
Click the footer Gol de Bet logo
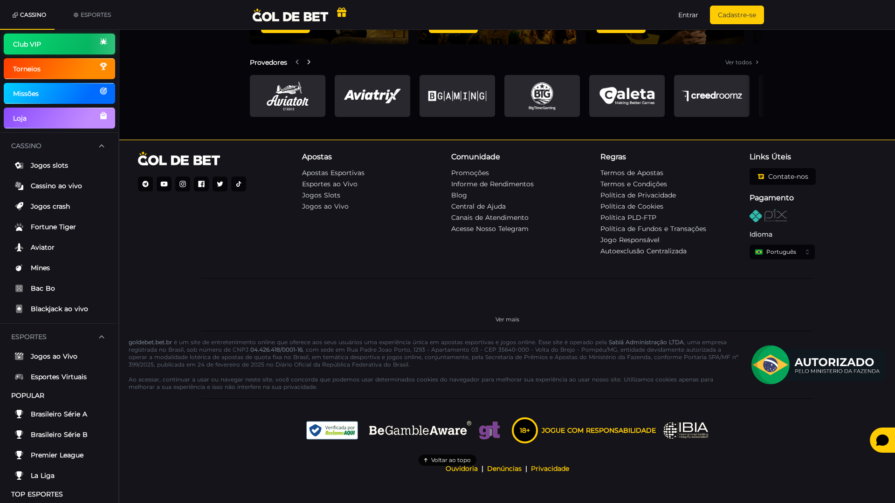tap(179, 159)
